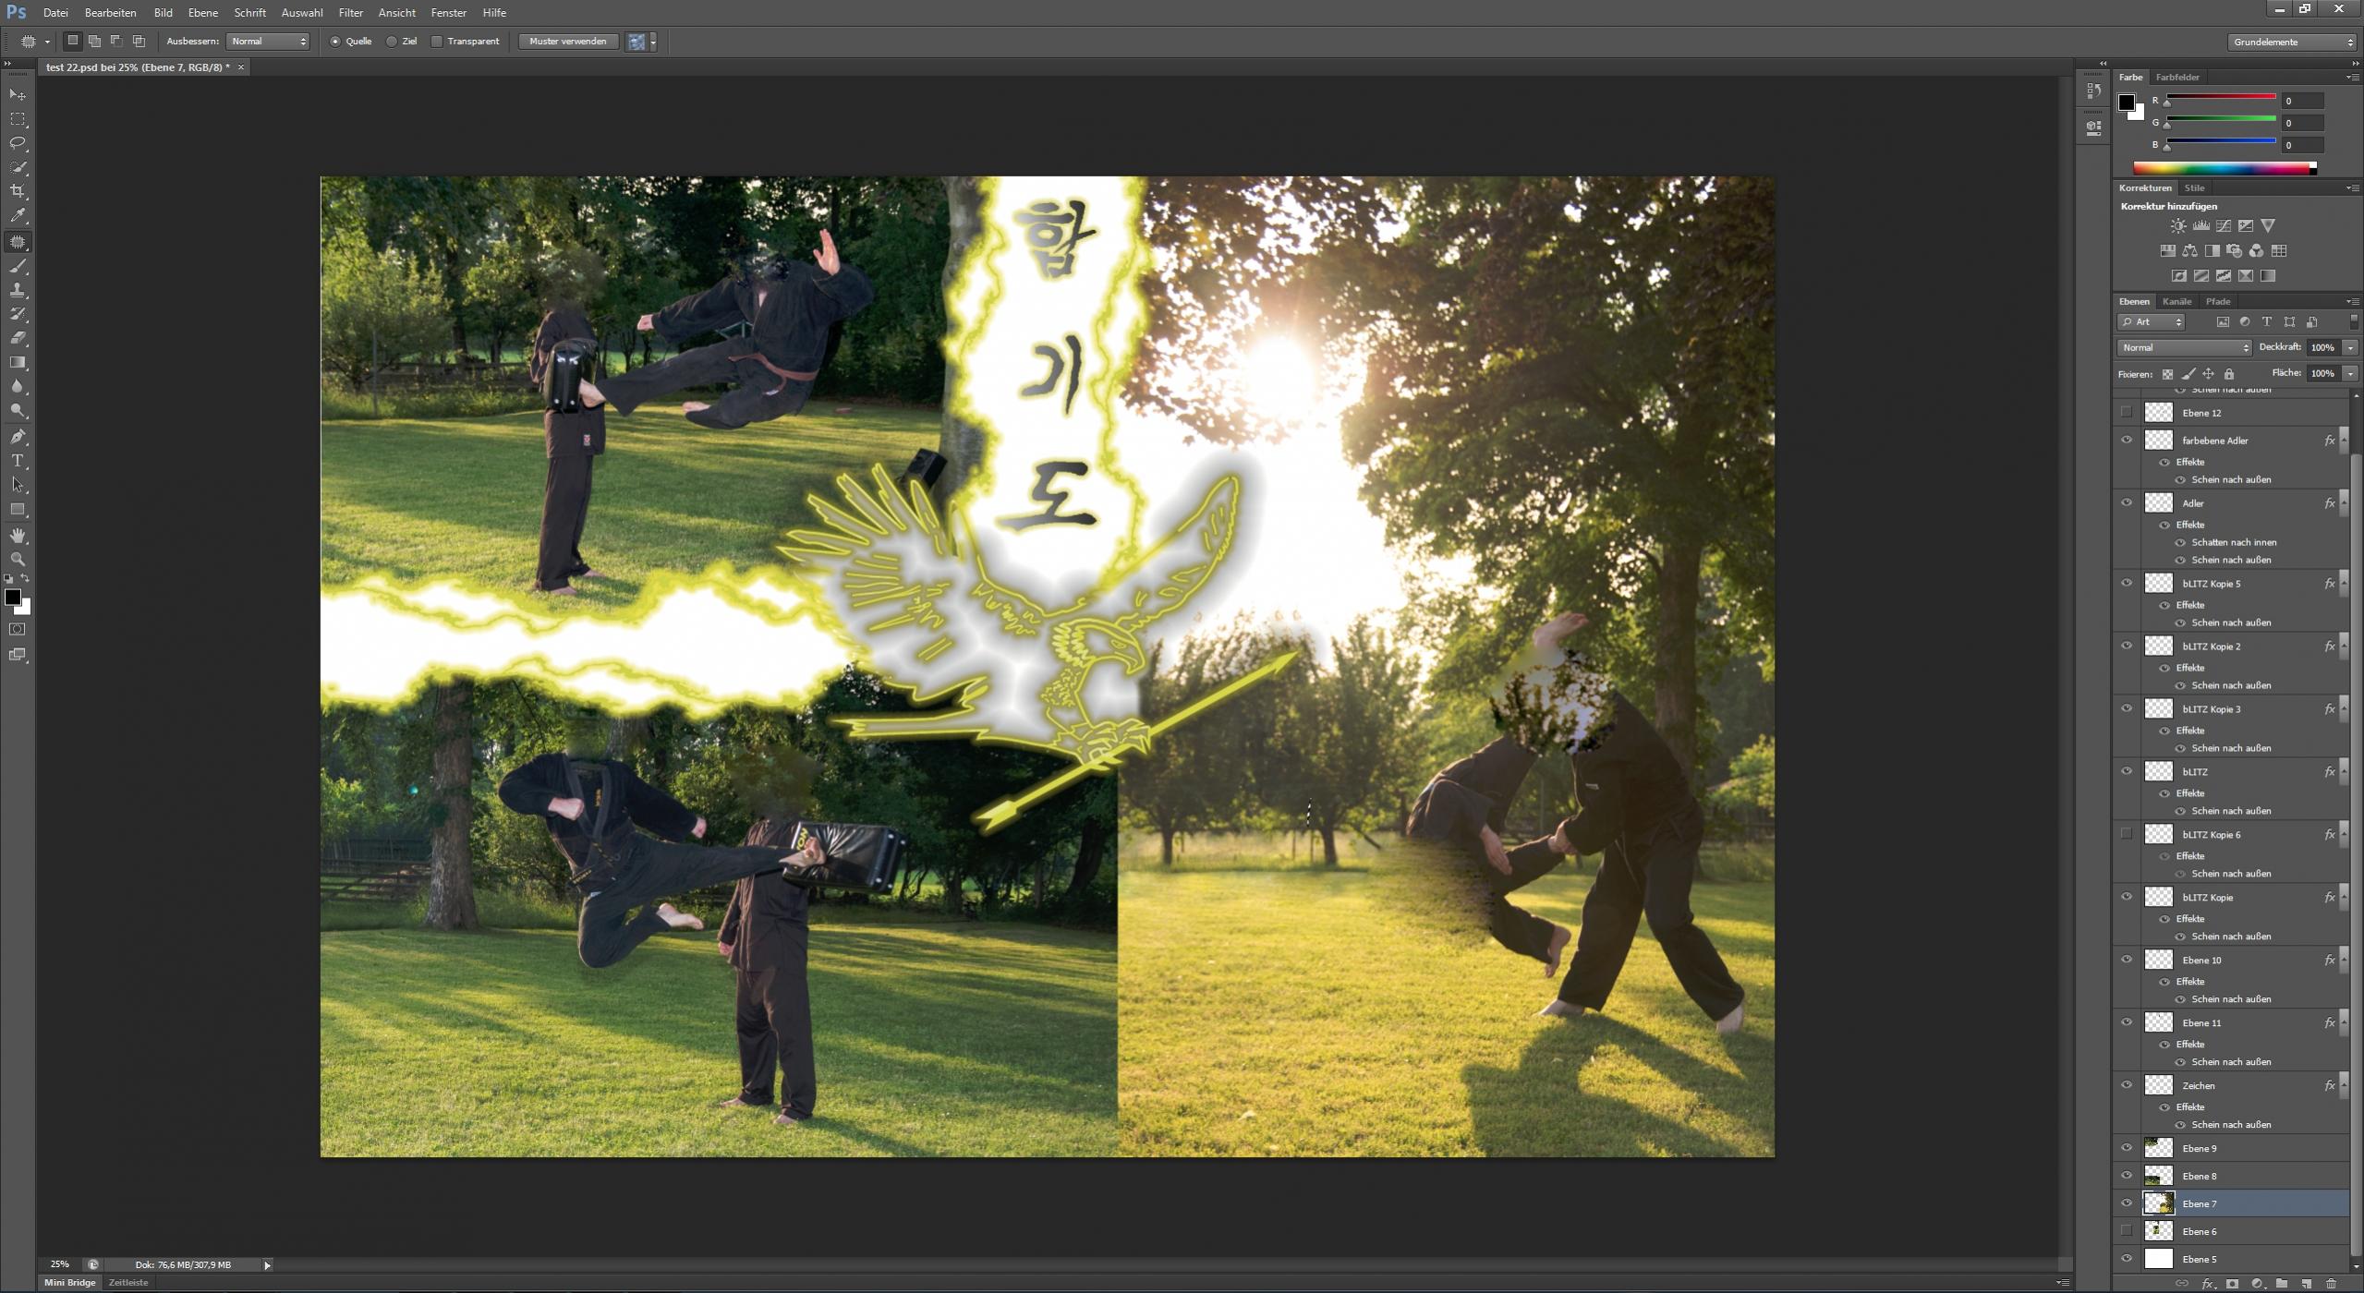This screenshot has height=1293, width=2364.
Task: Open the layer blend mode dropdown
Action: point(2184,348)
